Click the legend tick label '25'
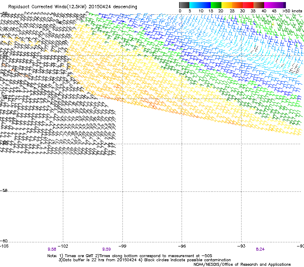304x267 pixels. (232, 11)
